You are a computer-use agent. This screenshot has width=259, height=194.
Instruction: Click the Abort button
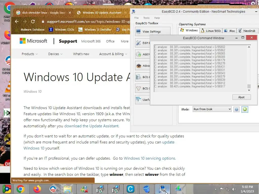[x=242, y=97]
